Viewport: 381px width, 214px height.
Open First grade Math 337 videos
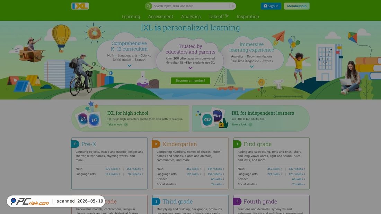(297, 169)
